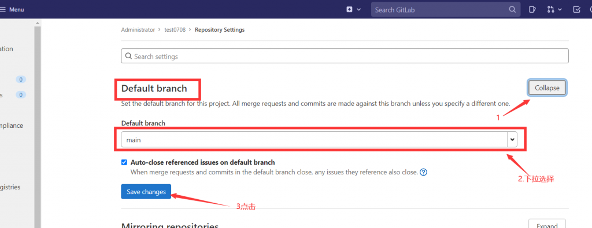The image size is (592, 228).
Task: Click the sidebar vertical scrollbar
Action: [x=38, y=124]
